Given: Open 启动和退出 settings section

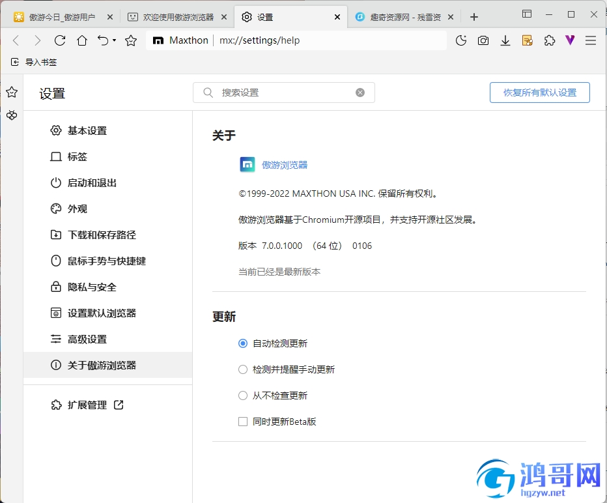Looking at the screenshot, I should (107, 183).
